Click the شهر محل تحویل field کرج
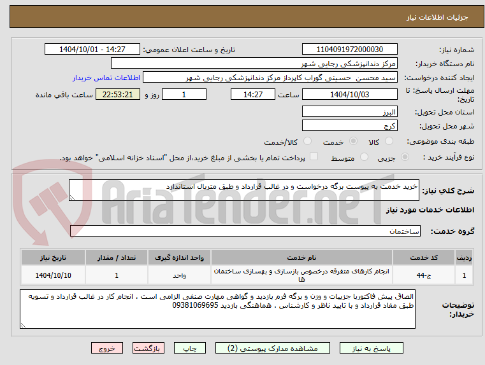 pos(349,125)
